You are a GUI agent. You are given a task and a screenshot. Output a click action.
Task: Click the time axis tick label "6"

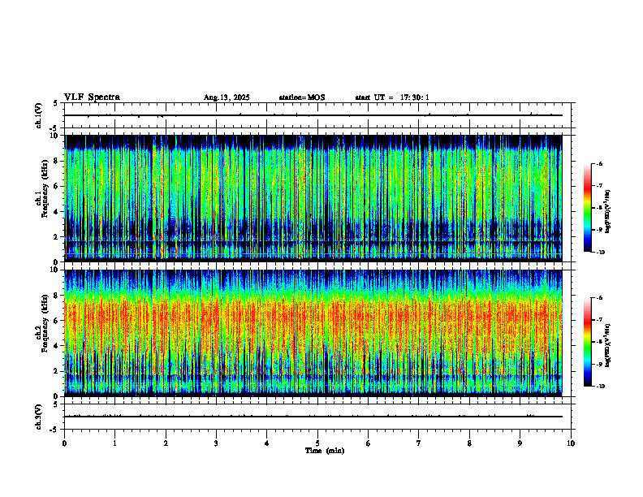(369, 443)
